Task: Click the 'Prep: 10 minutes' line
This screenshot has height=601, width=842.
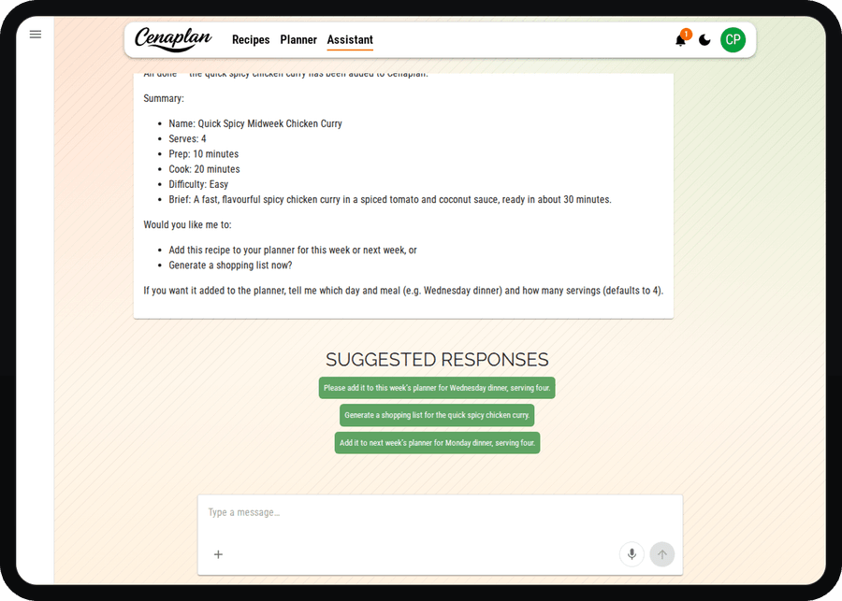Action: click(x=204, y=154)
